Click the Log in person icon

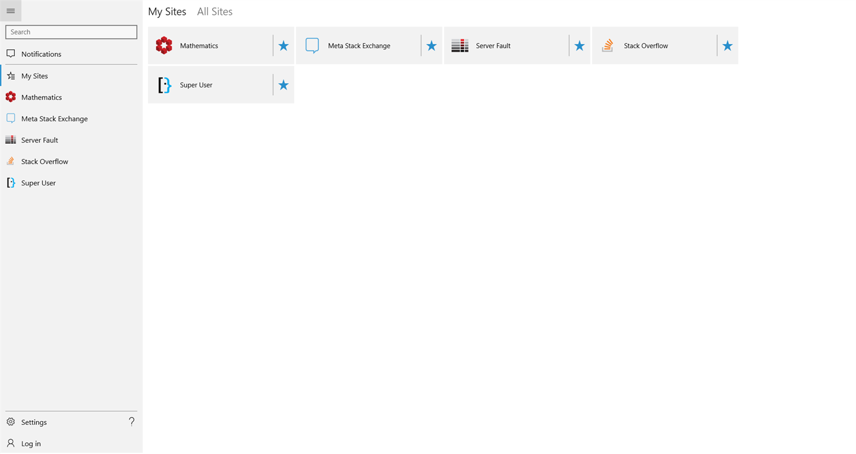(11, 443)
